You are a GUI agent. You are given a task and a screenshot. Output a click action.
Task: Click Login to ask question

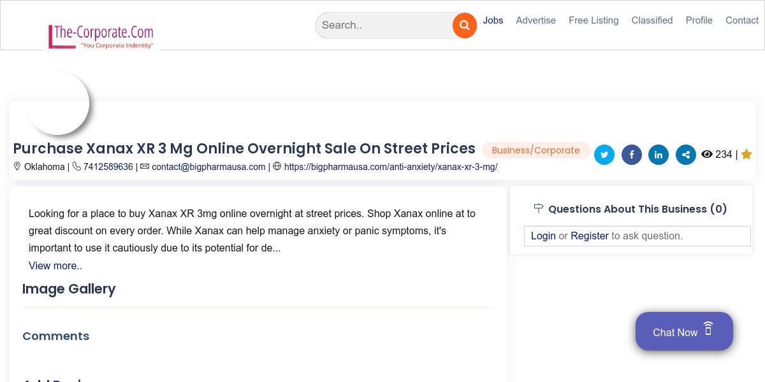click(x=543, y=236)
